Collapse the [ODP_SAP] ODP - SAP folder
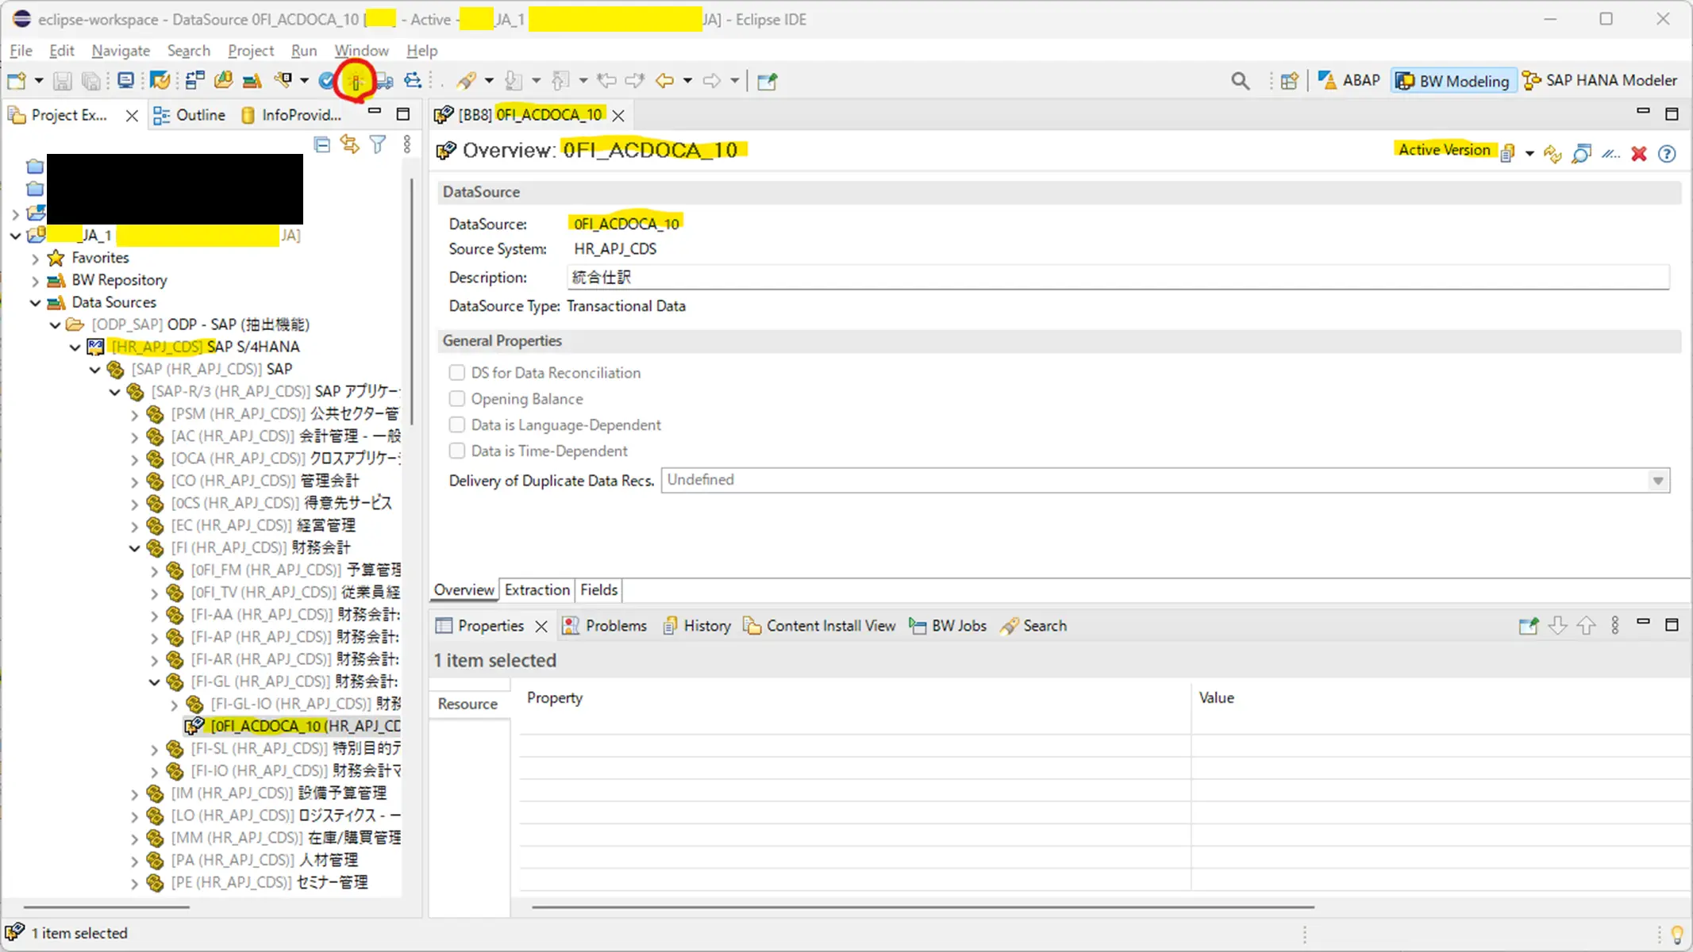The width and height of the screenshot is (1693, 952). point(55,325)
